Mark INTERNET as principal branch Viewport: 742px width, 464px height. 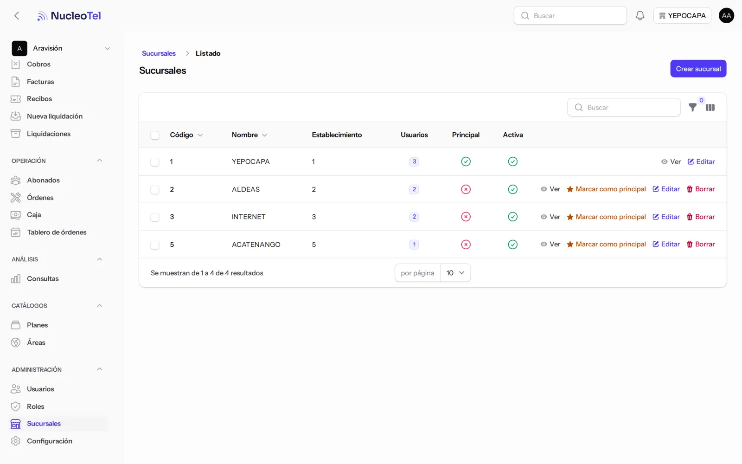[x=606, y=217]
